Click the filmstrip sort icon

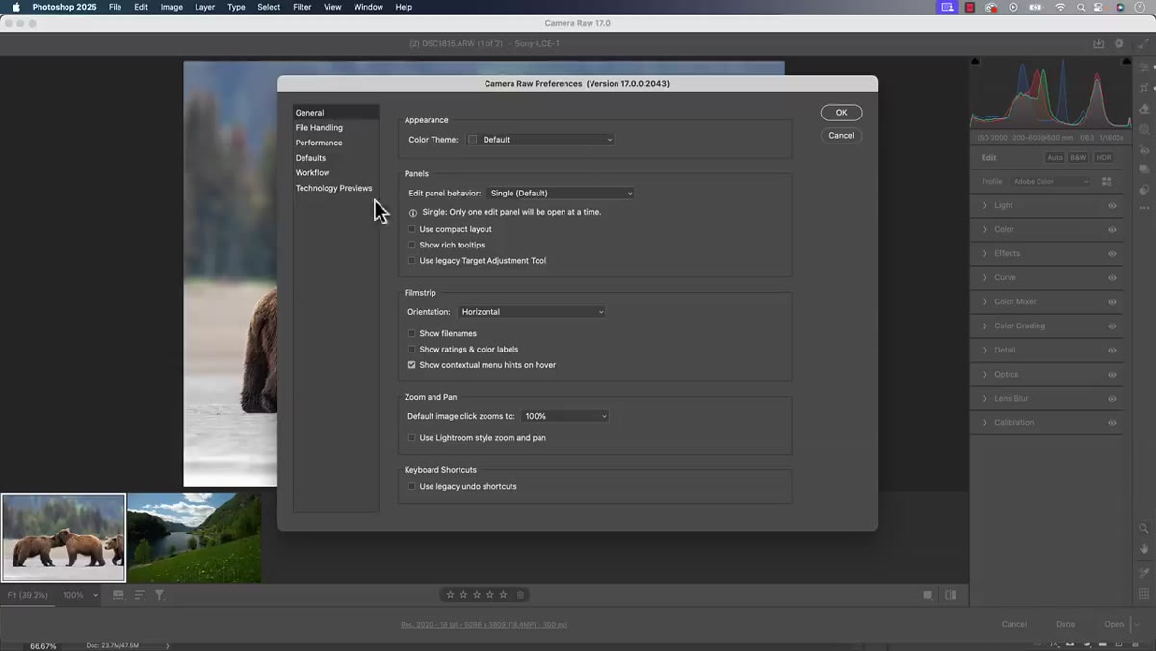tap(140, 595)
